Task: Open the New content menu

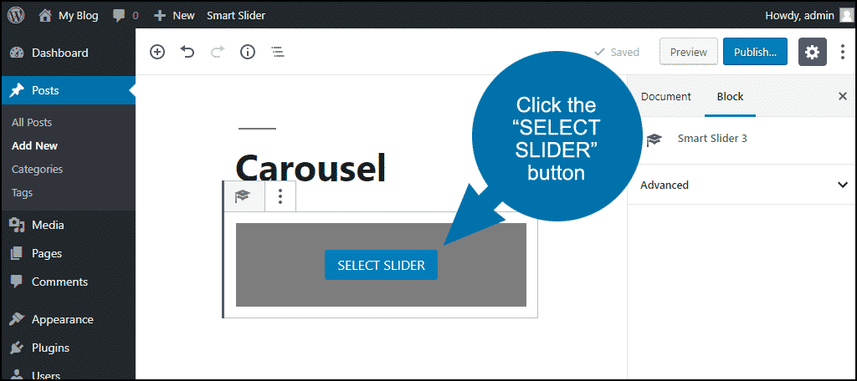Action: pyautogui.click(x=174, y=15)
